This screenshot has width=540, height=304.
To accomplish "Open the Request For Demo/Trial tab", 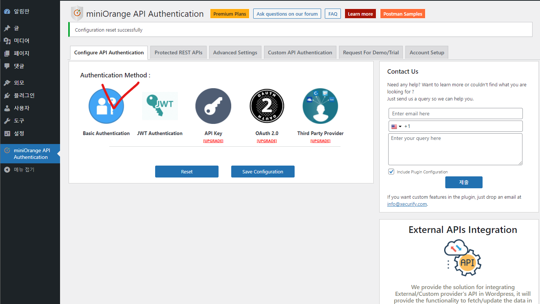I will click(x=371, y=52).
